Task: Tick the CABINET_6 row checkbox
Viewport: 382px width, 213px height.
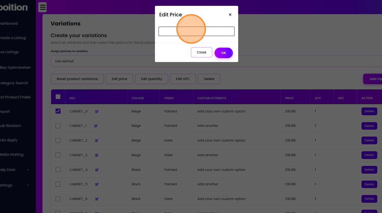Action: point(58,199)
